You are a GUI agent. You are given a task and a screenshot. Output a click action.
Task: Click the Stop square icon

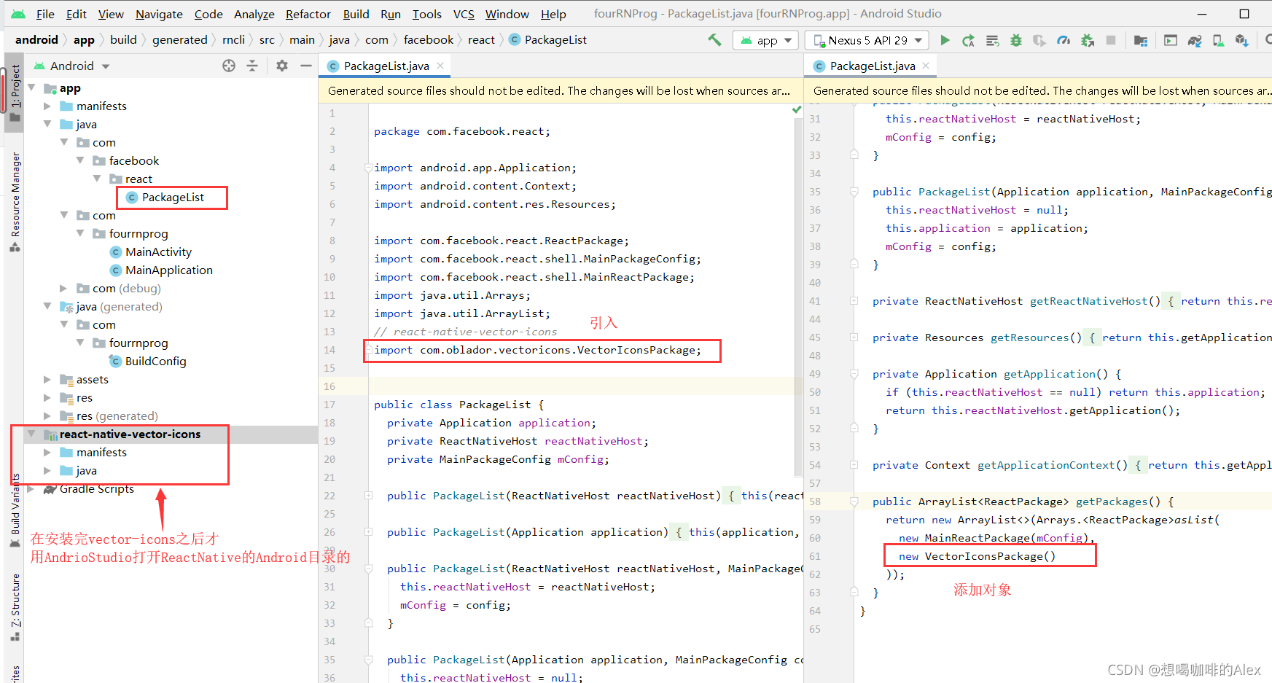pos(1111,40)
